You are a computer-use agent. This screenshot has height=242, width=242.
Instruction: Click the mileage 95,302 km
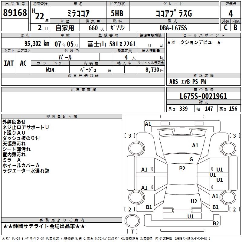(x=37, y=44)
